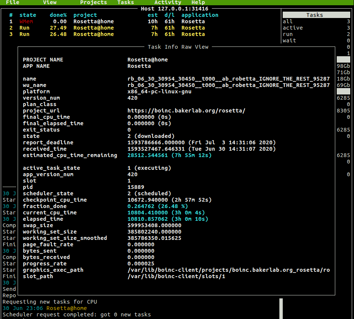354x319 pixels.
Task: Open the File menu
Action: pyautogui.click(x=13, y=3)
